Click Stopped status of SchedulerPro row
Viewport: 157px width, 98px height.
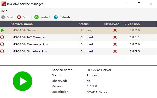click(87, 51)
